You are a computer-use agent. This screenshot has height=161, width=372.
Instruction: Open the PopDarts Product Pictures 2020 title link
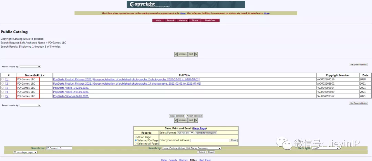126,79
